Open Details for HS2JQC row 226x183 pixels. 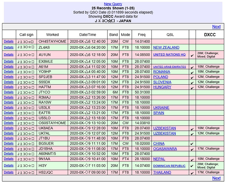[9, 172]
